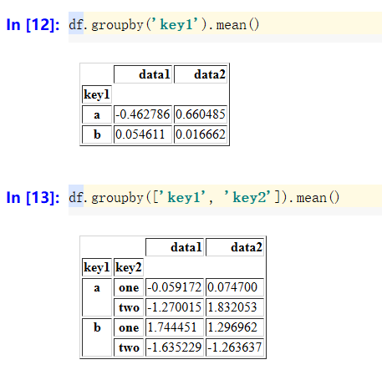
Task: Click 'one' label in the -0.059172 row
Action: (x=129, y=287)
